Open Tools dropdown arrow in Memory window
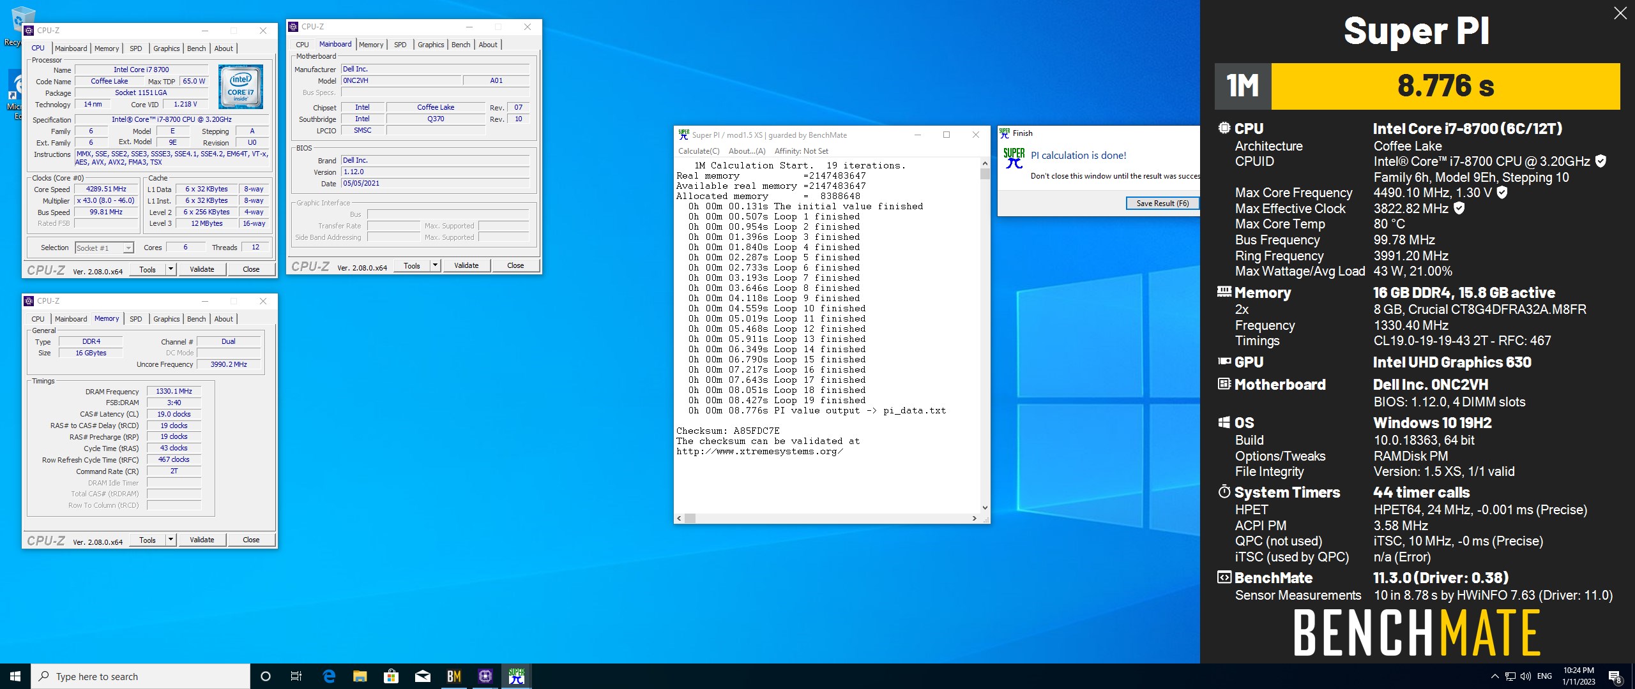The width and height of the screenshot is (1635, 689). pos(171,540)
